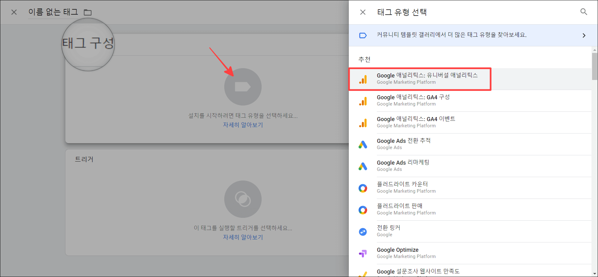Click Google Ads subtitle under 리마케팅
598x277 pixels.
[x=389, y=169]
